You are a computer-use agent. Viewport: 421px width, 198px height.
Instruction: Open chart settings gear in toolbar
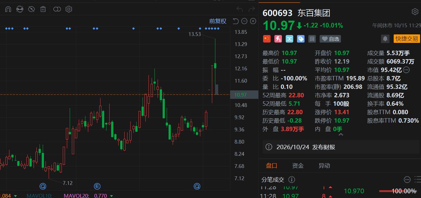[x=69, y=9]
